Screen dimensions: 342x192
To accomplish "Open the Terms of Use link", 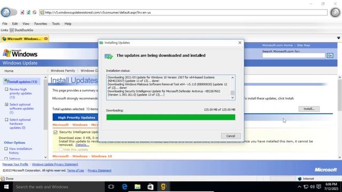I will click(75, 171).
